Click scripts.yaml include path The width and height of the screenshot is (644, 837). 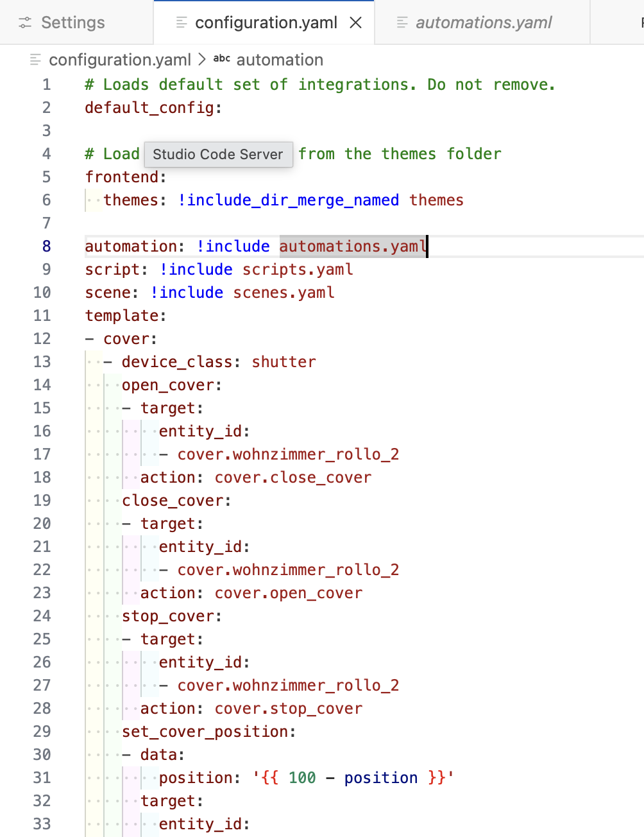298,270
